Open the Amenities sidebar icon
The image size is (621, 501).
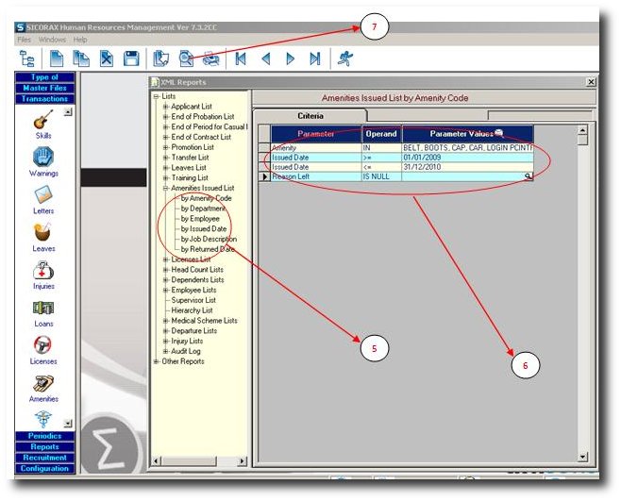(x=43, y=384)
